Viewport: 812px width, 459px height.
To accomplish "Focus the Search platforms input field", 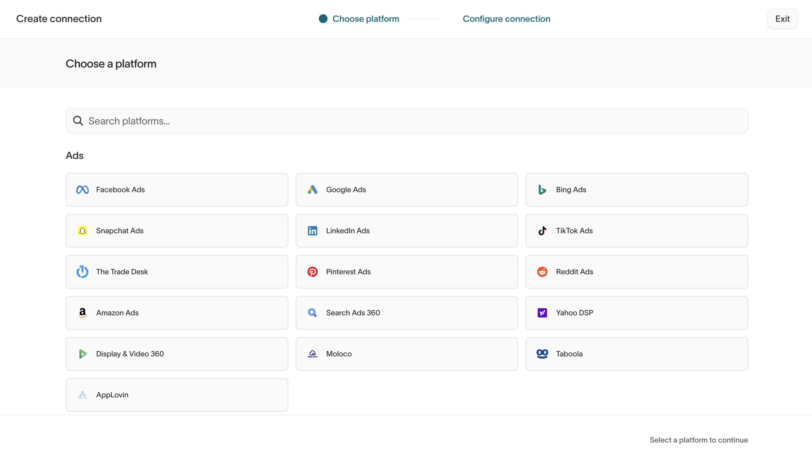I will tap(407, 121).
